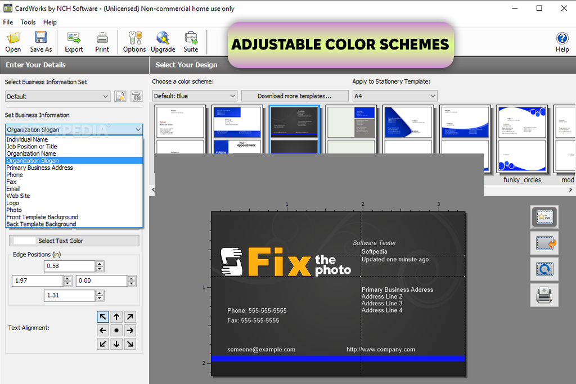Click the template list right scroll arrow
Image resolution: width=576 pixels, height=384 pixels.
570,190
